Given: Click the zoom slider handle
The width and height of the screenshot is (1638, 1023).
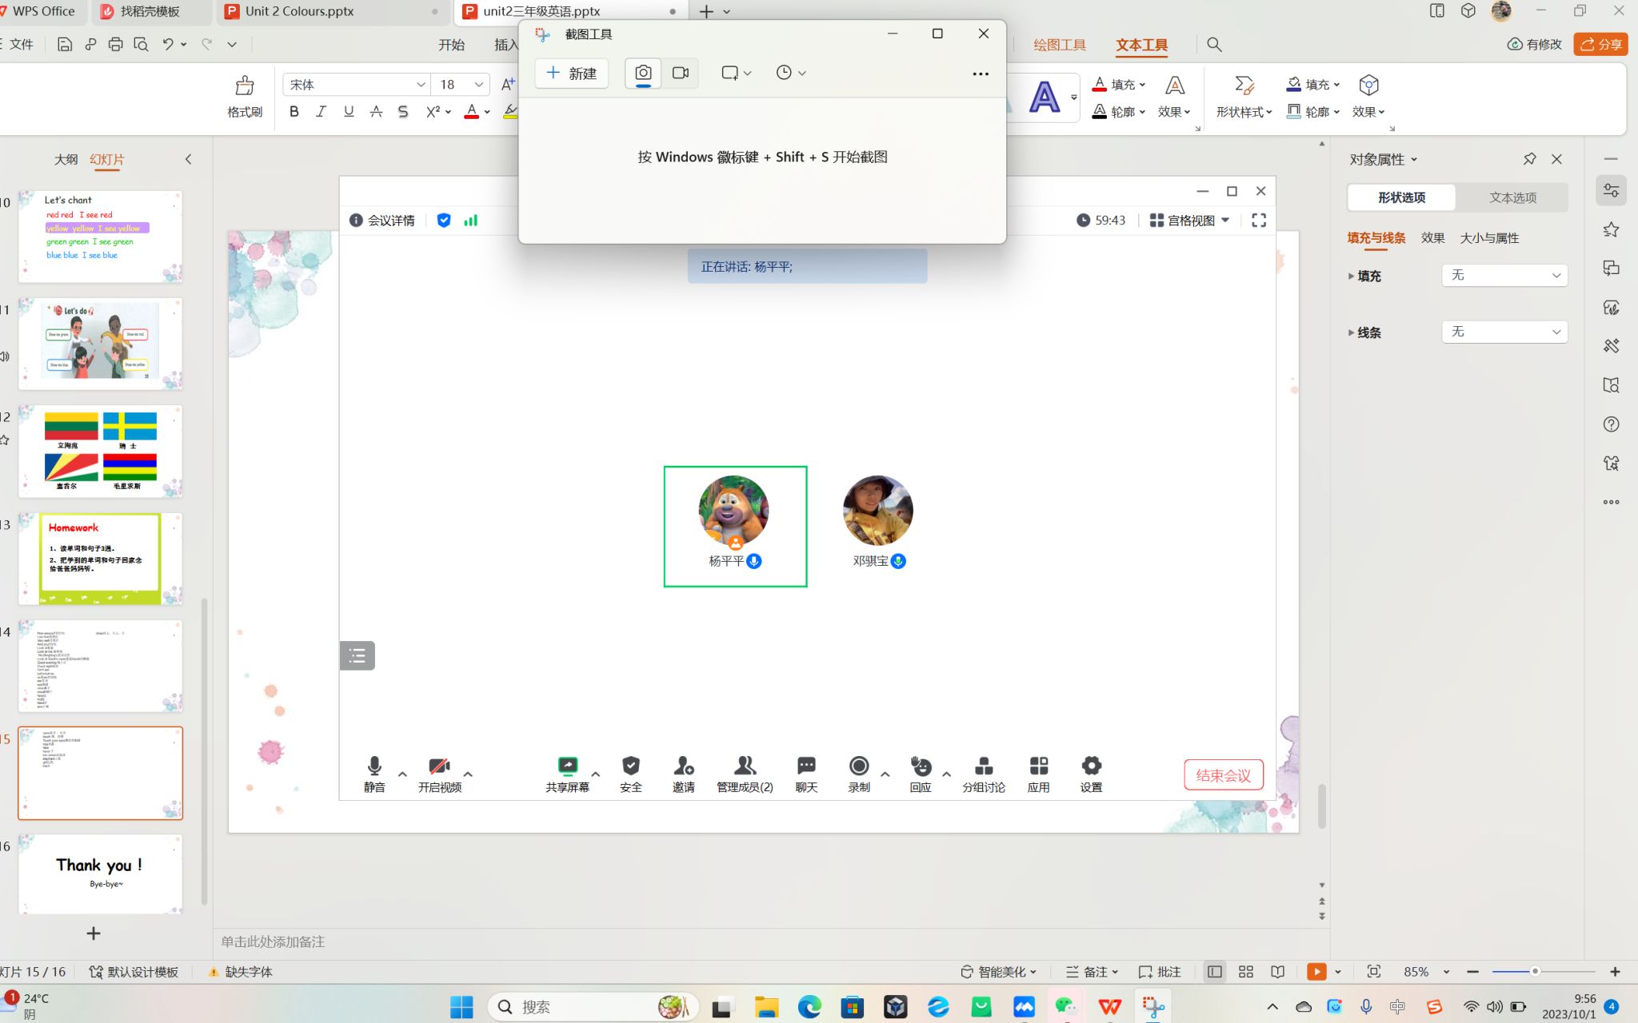Looking at the screenshot, I should pos(1535,972).
